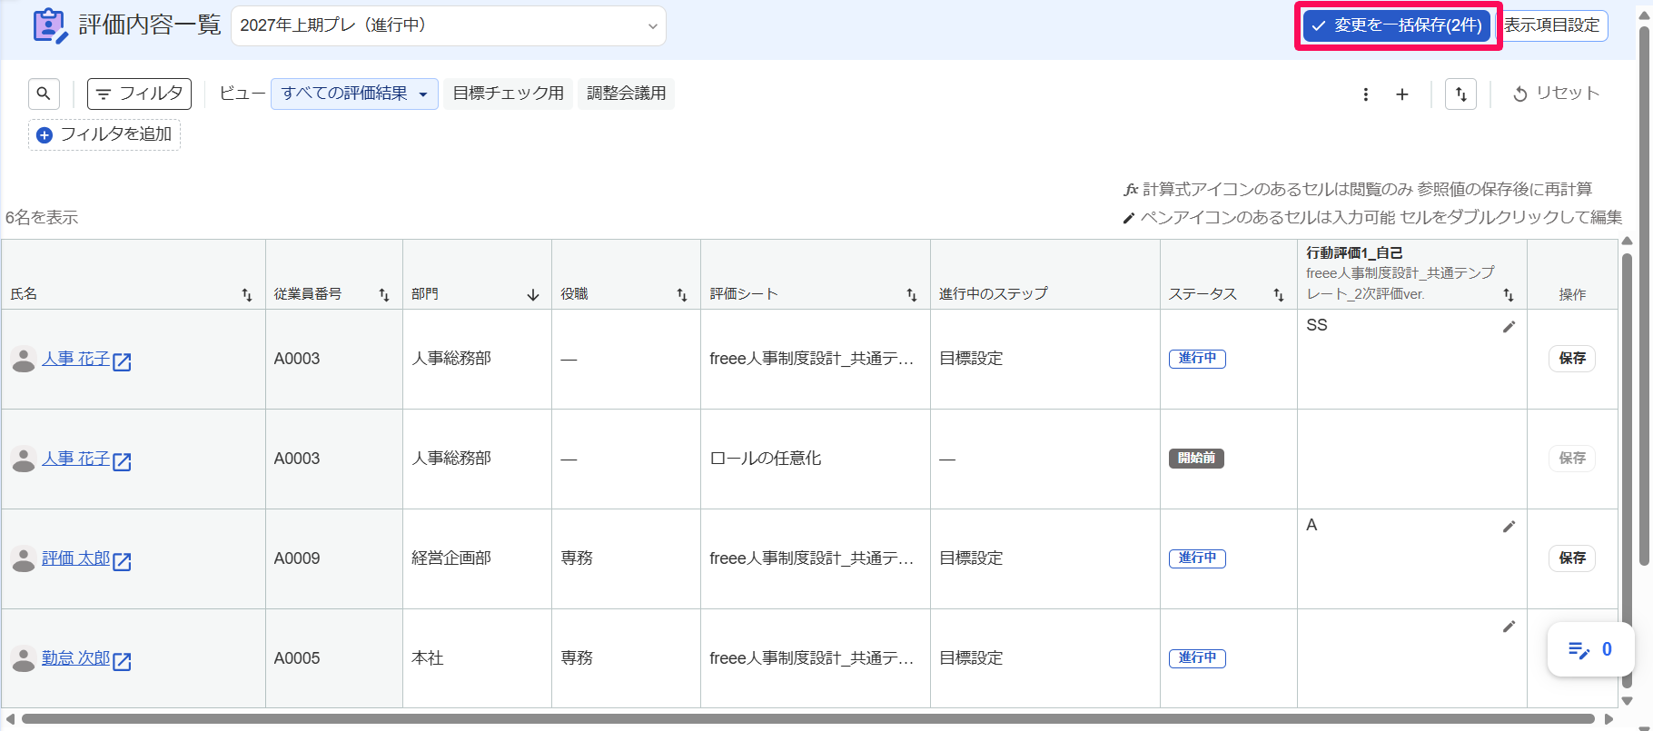The width and height of the screenshot is (1653, 731).
Task: Sort the table by ステータス column
Action: [x=1279, y=295]
